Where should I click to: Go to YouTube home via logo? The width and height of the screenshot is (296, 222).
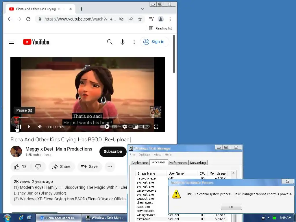point(36,42)
